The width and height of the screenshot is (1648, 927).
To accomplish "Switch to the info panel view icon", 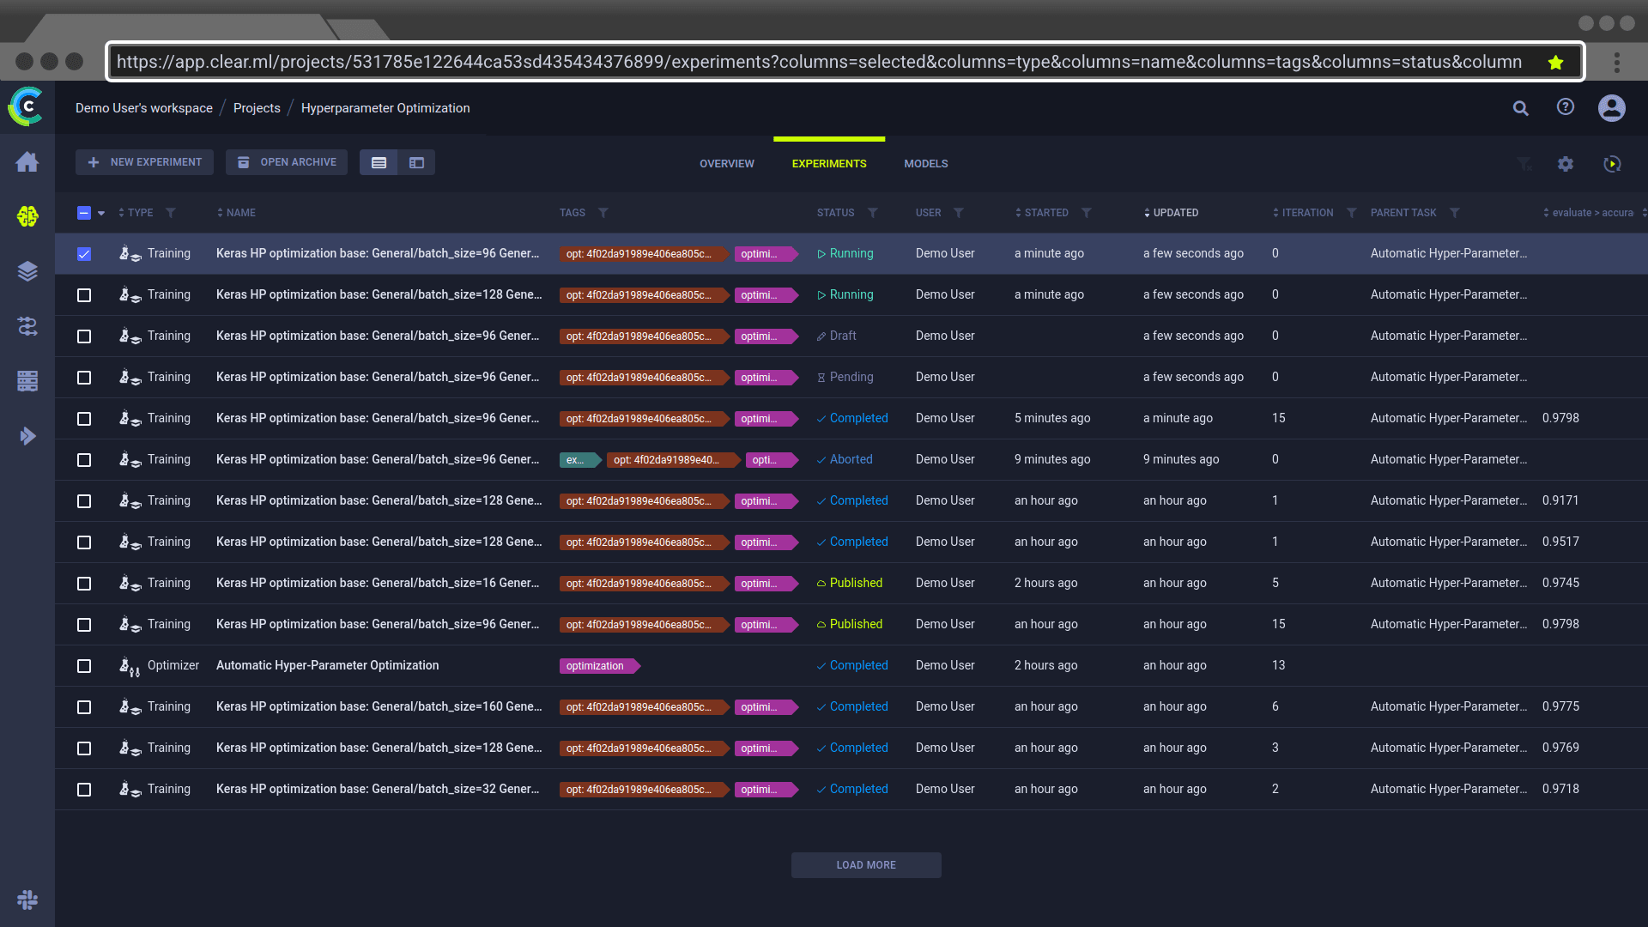I will coord(416,163).
